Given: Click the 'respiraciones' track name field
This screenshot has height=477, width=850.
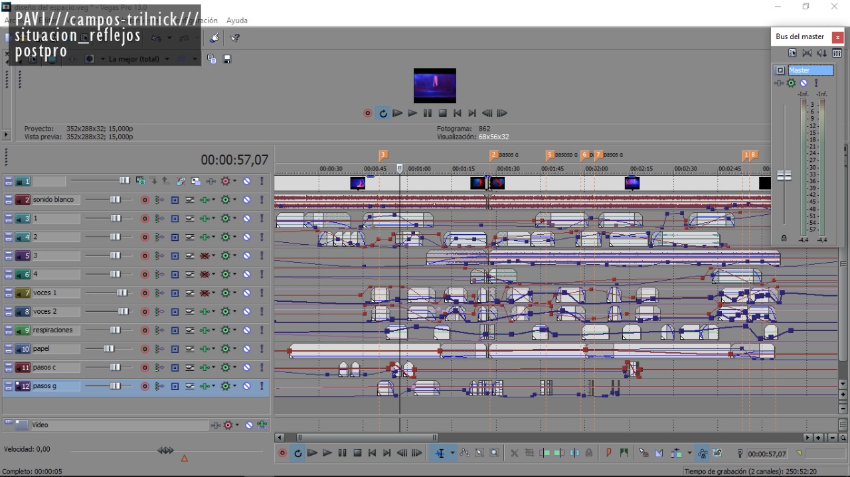Looking at the screenshot, I should [x=56, y=330].
